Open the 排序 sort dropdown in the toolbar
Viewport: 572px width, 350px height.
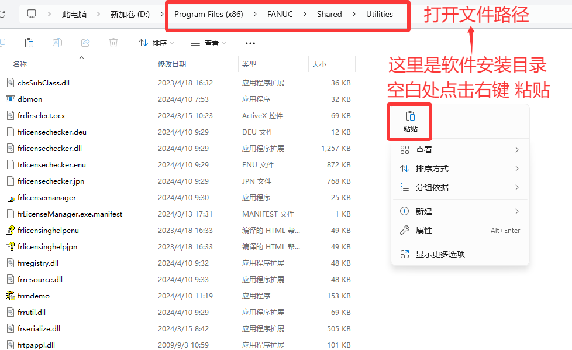click(x=156, y=43)
